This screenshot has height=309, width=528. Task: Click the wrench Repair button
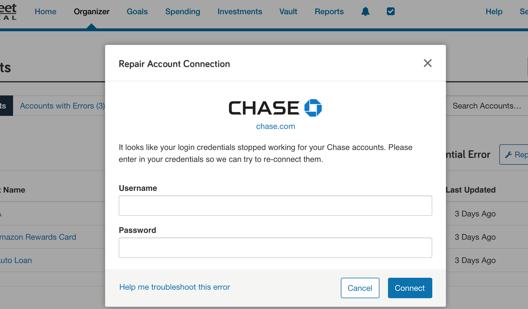[x=514, y=154]
